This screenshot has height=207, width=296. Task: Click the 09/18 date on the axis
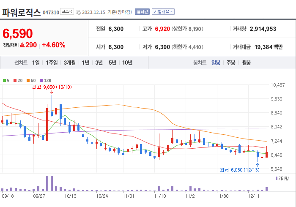coord(8,196)
